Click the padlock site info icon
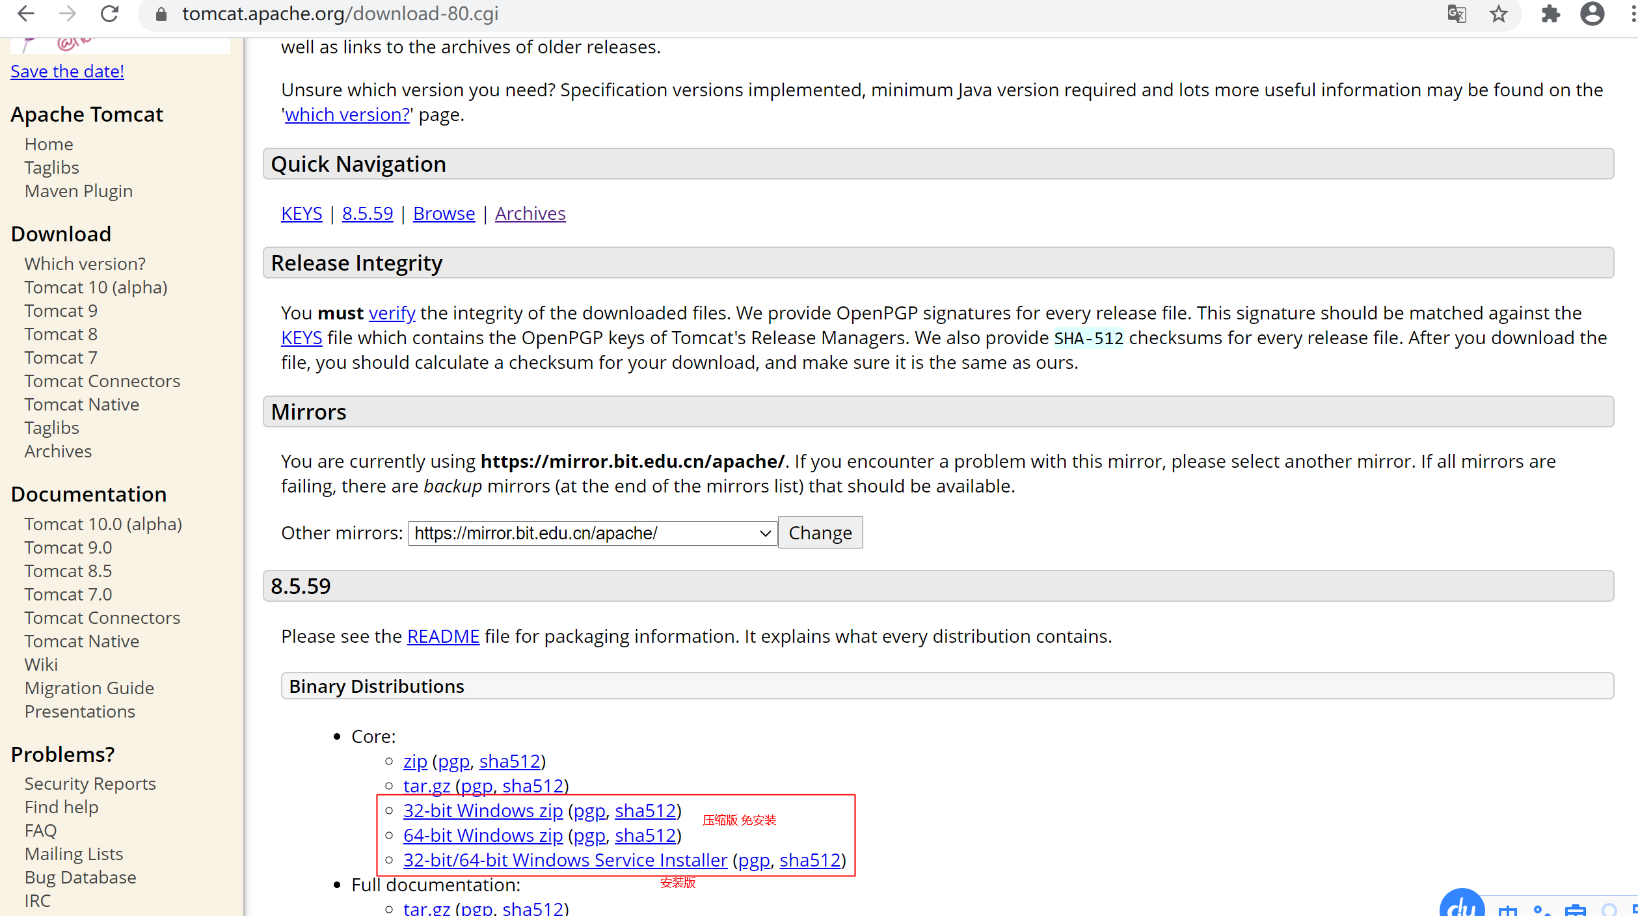Viewport: 1638px width, 916px height. pos(161,14)
